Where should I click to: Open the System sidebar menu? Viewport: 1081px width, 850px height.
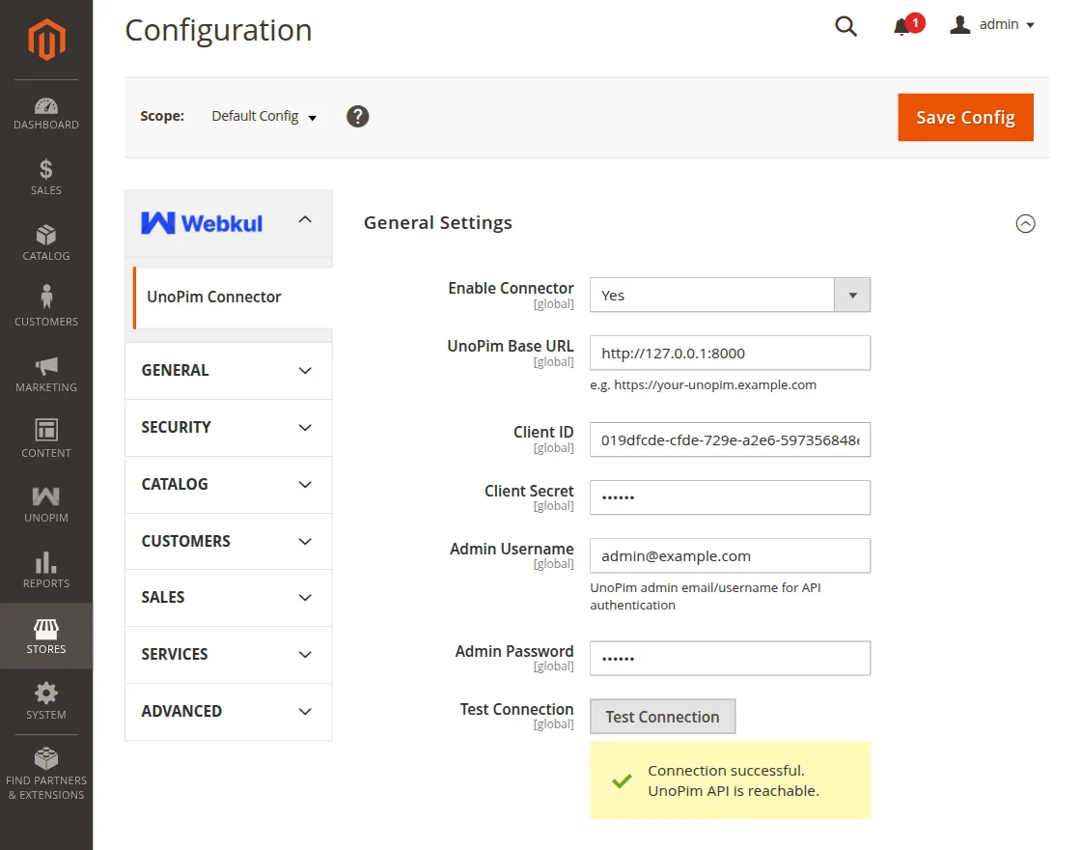(x=46, y=701)
